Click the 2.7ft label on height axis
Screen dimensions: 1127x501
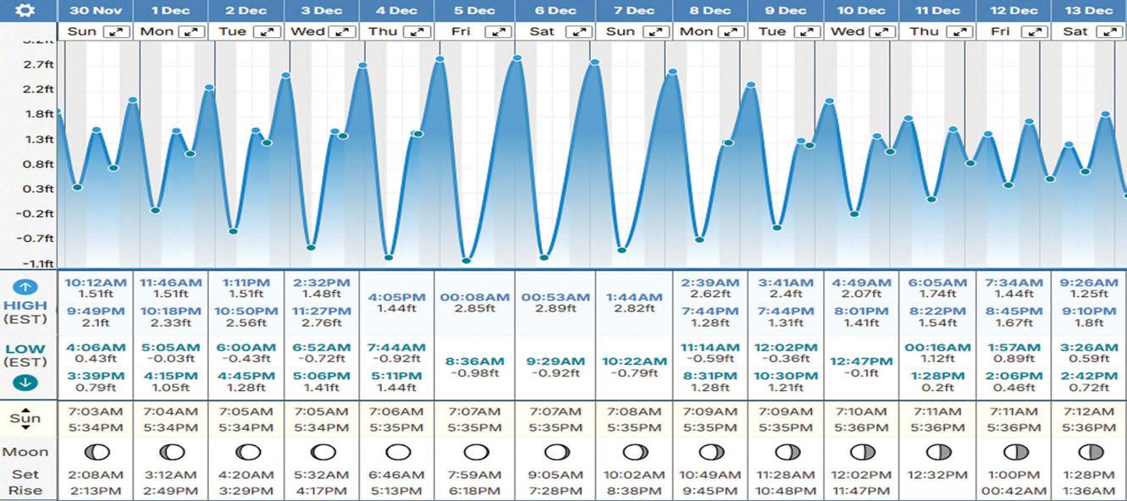(40, 64)
